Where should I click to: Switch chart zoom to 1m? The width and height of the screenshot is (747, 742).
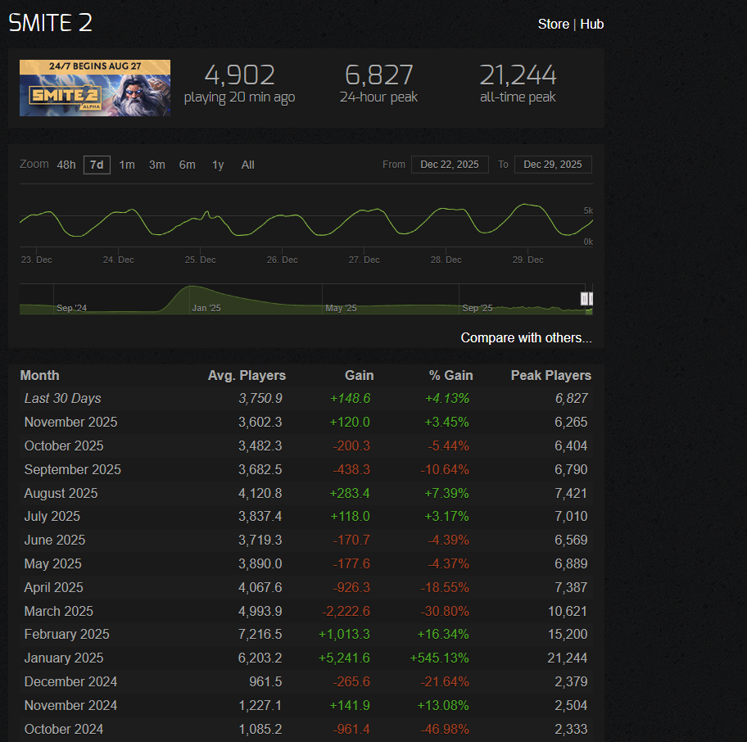(127, 165)
